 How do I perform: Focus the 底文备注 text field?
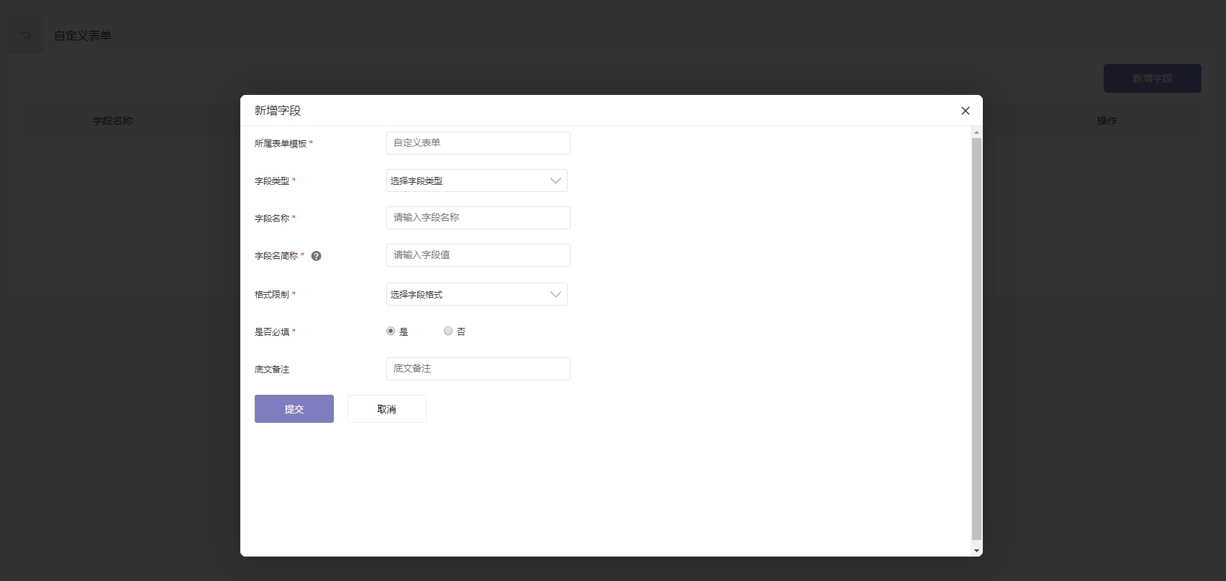point(478,369)
